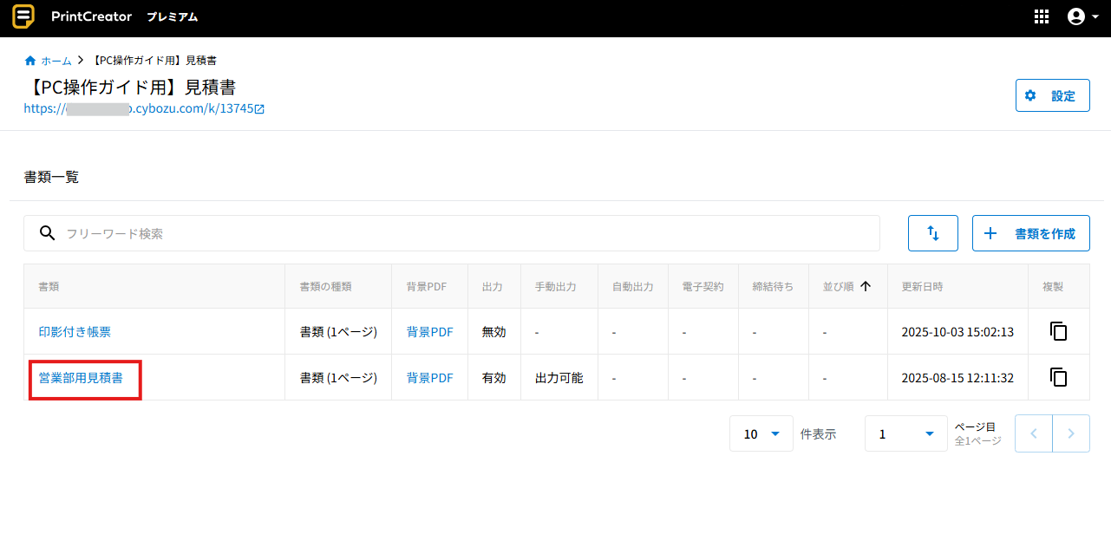Click the home icon in breadcrumb
This screenshot has width=1111, height=534.
pyautogui.click(x=30, y=61)
